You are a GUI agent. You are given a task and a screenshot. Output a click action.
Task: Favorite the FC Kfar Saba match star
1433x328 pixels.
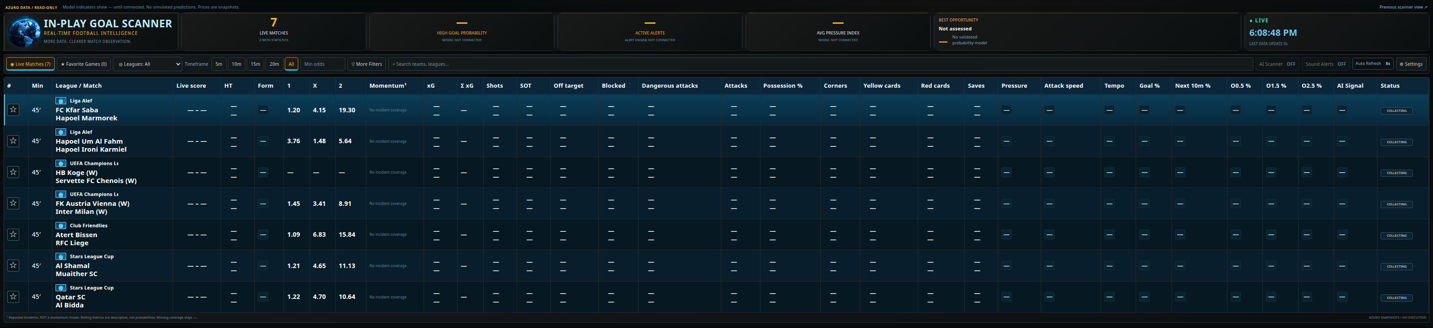13,110
